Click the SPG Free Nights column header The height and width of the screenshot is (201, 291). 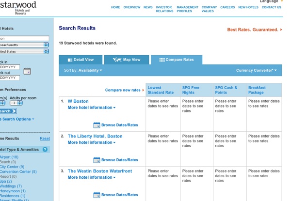[x=197, y=90]
